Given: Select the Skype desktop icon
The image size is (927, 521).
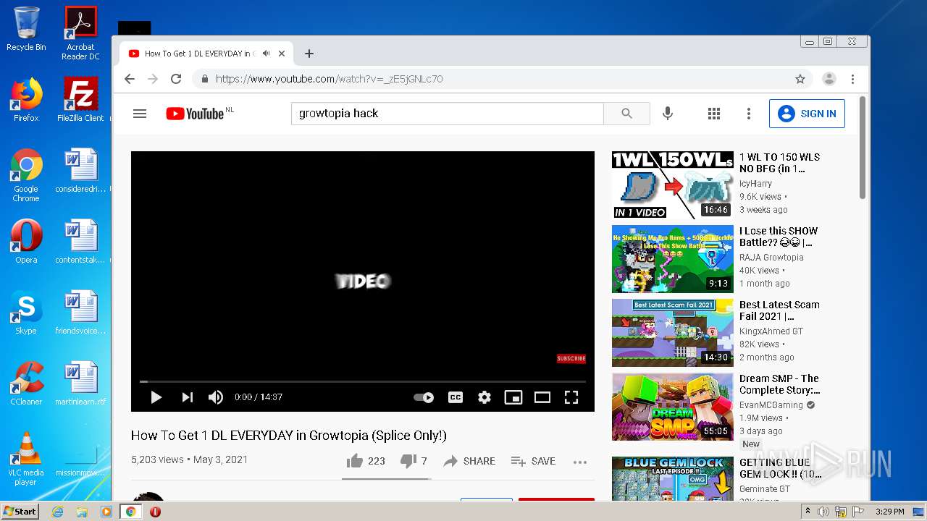Looking at the screenshot, I should (26, 313).
